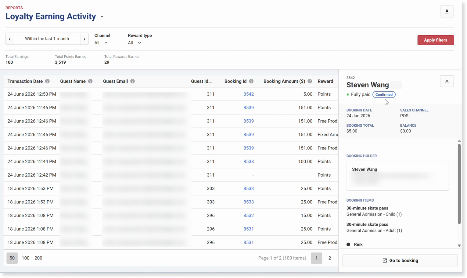
Task: Click the Confirmed status badge
Action: click(x=384, y=95)
